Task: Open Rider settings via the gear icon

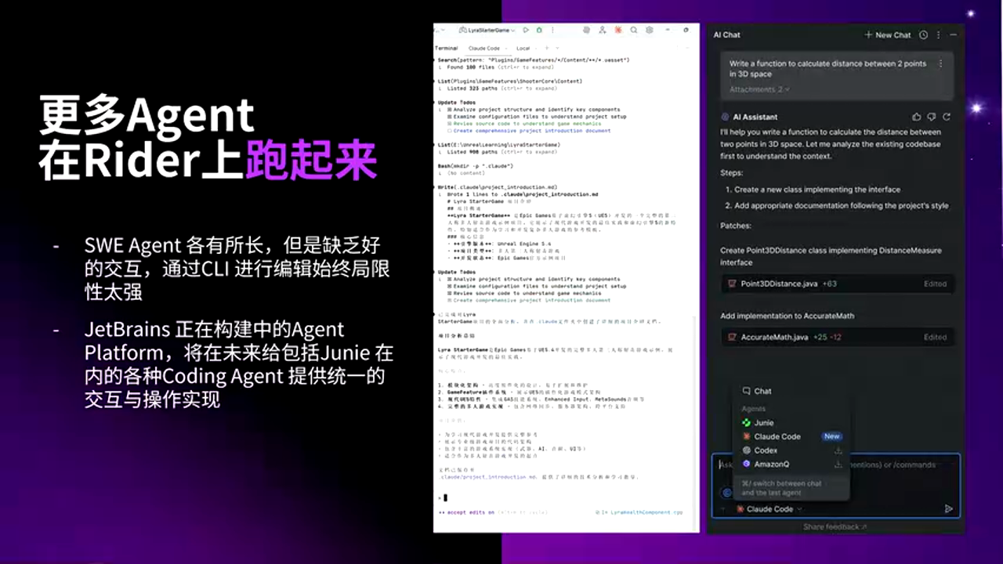Action: 649,30
